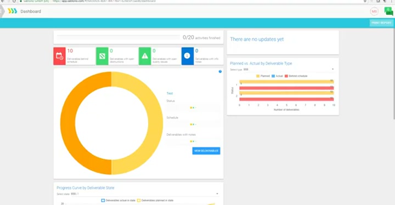Click the 0/20 activities finished progress bar
Image resolution: width=395 pixels, height=205 pixels.
click(x=118, y=37)
